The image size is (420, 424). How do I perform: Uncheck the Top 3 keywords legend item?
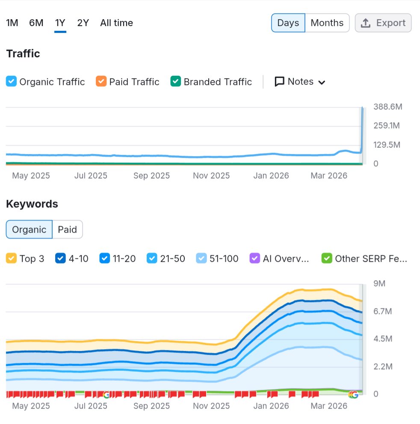click(11, 258)
